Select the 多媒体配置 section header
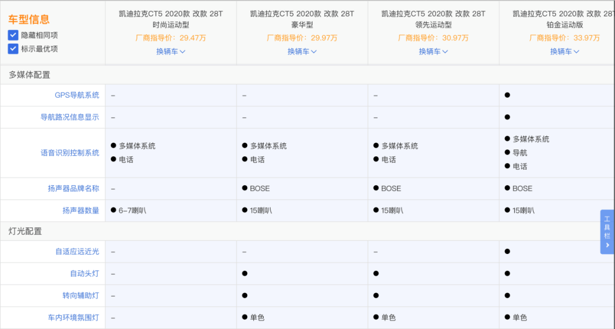Viewport: 615px width, 329px height. [x=30, y=75]
